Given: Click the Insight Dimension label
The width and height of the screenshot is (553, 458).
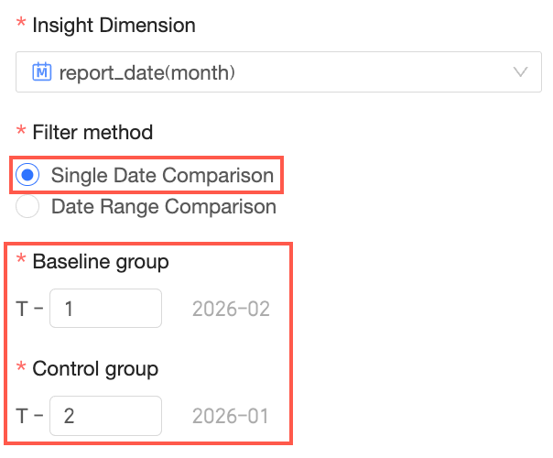Looking at the screenshot, I should point(114,26).
